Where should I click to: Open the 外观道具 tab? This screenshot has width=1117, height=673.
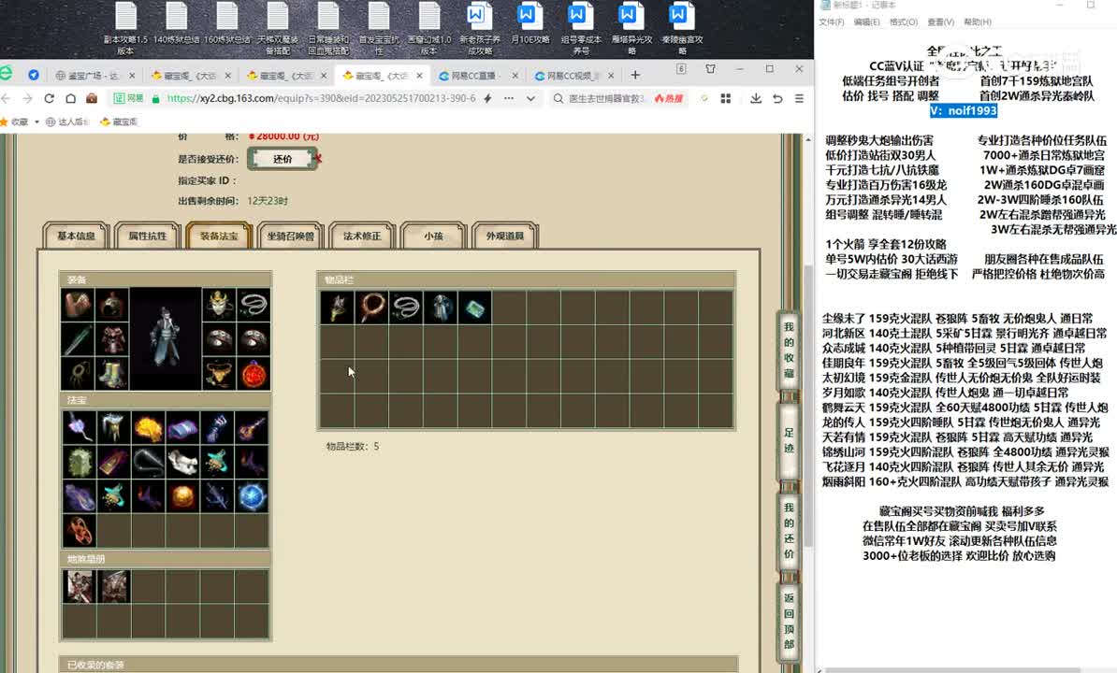504,236
